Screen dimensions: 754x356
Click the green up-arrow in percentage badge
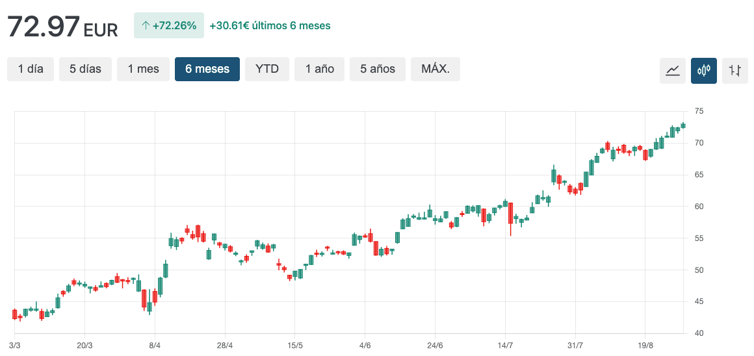click(x=146, y=26)
